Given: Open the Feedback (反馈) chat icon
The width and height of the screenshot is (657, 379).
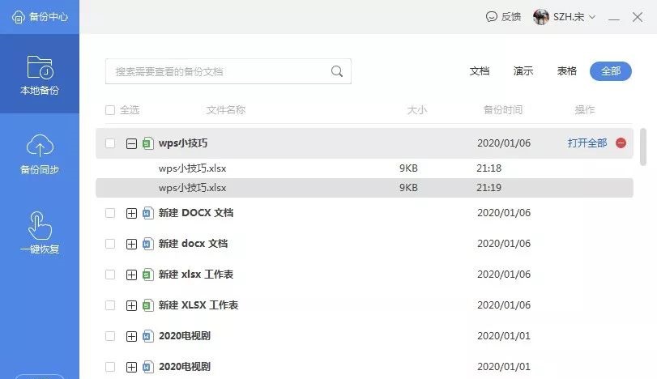Looking at the screenshot, I should tap(491, 17).
